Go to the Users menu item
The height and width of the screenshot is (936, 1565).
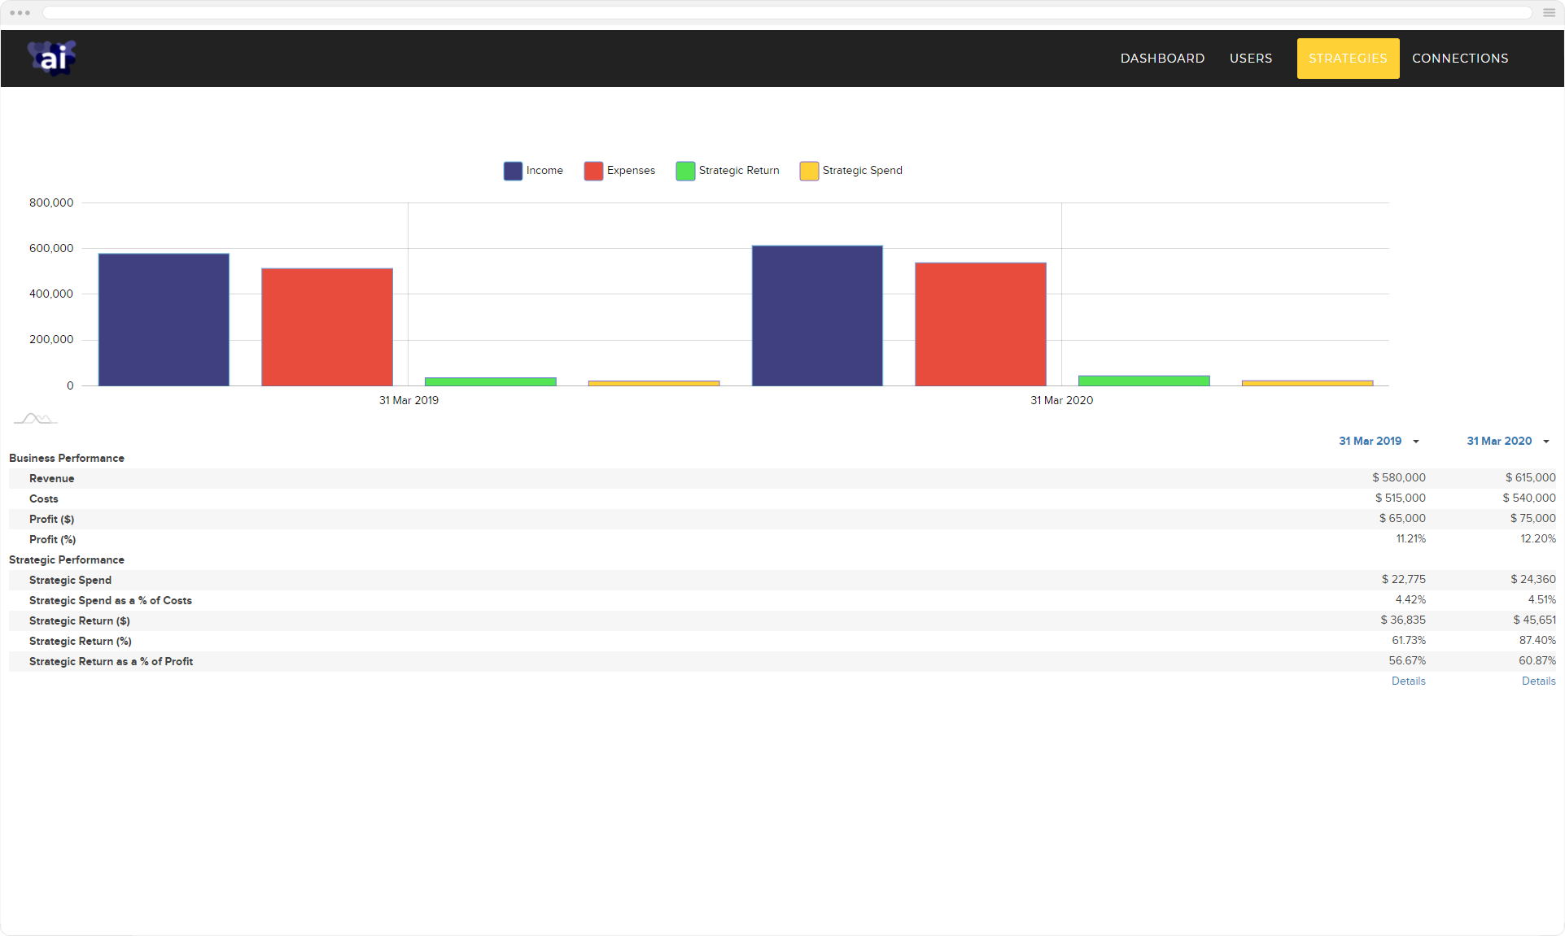click(1250, 59)
